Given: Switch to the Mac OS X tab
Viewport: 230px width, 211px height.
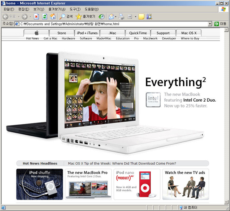Looking at the screenshot, I should (x=189, y=33).
